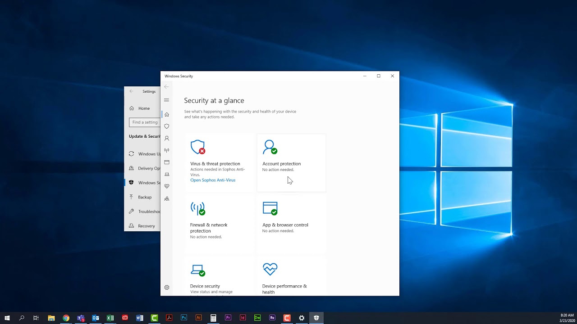Switch to Settings app on taskbar

pos(302,318)
